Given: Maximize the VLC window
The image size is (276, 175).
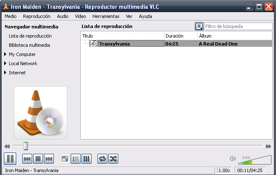Looking at the screenshot, I should (259, 7).
